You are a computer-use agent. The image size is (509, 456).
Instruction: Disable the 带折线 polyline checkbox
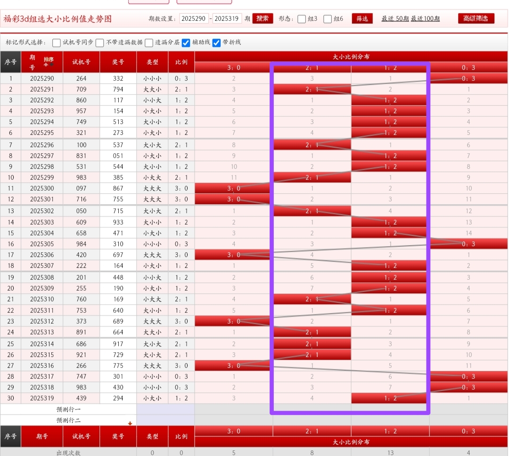point(216,42)
